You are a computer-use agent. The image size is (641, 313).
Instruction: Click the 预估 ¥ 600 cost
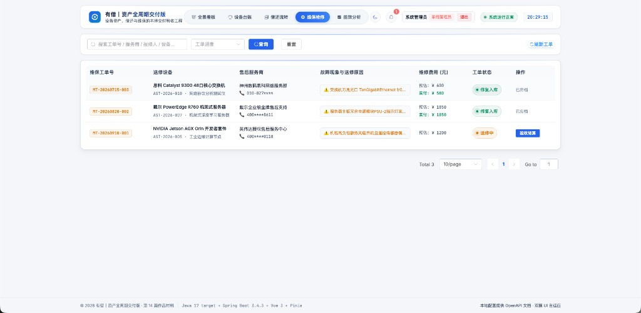click(431, 86)
